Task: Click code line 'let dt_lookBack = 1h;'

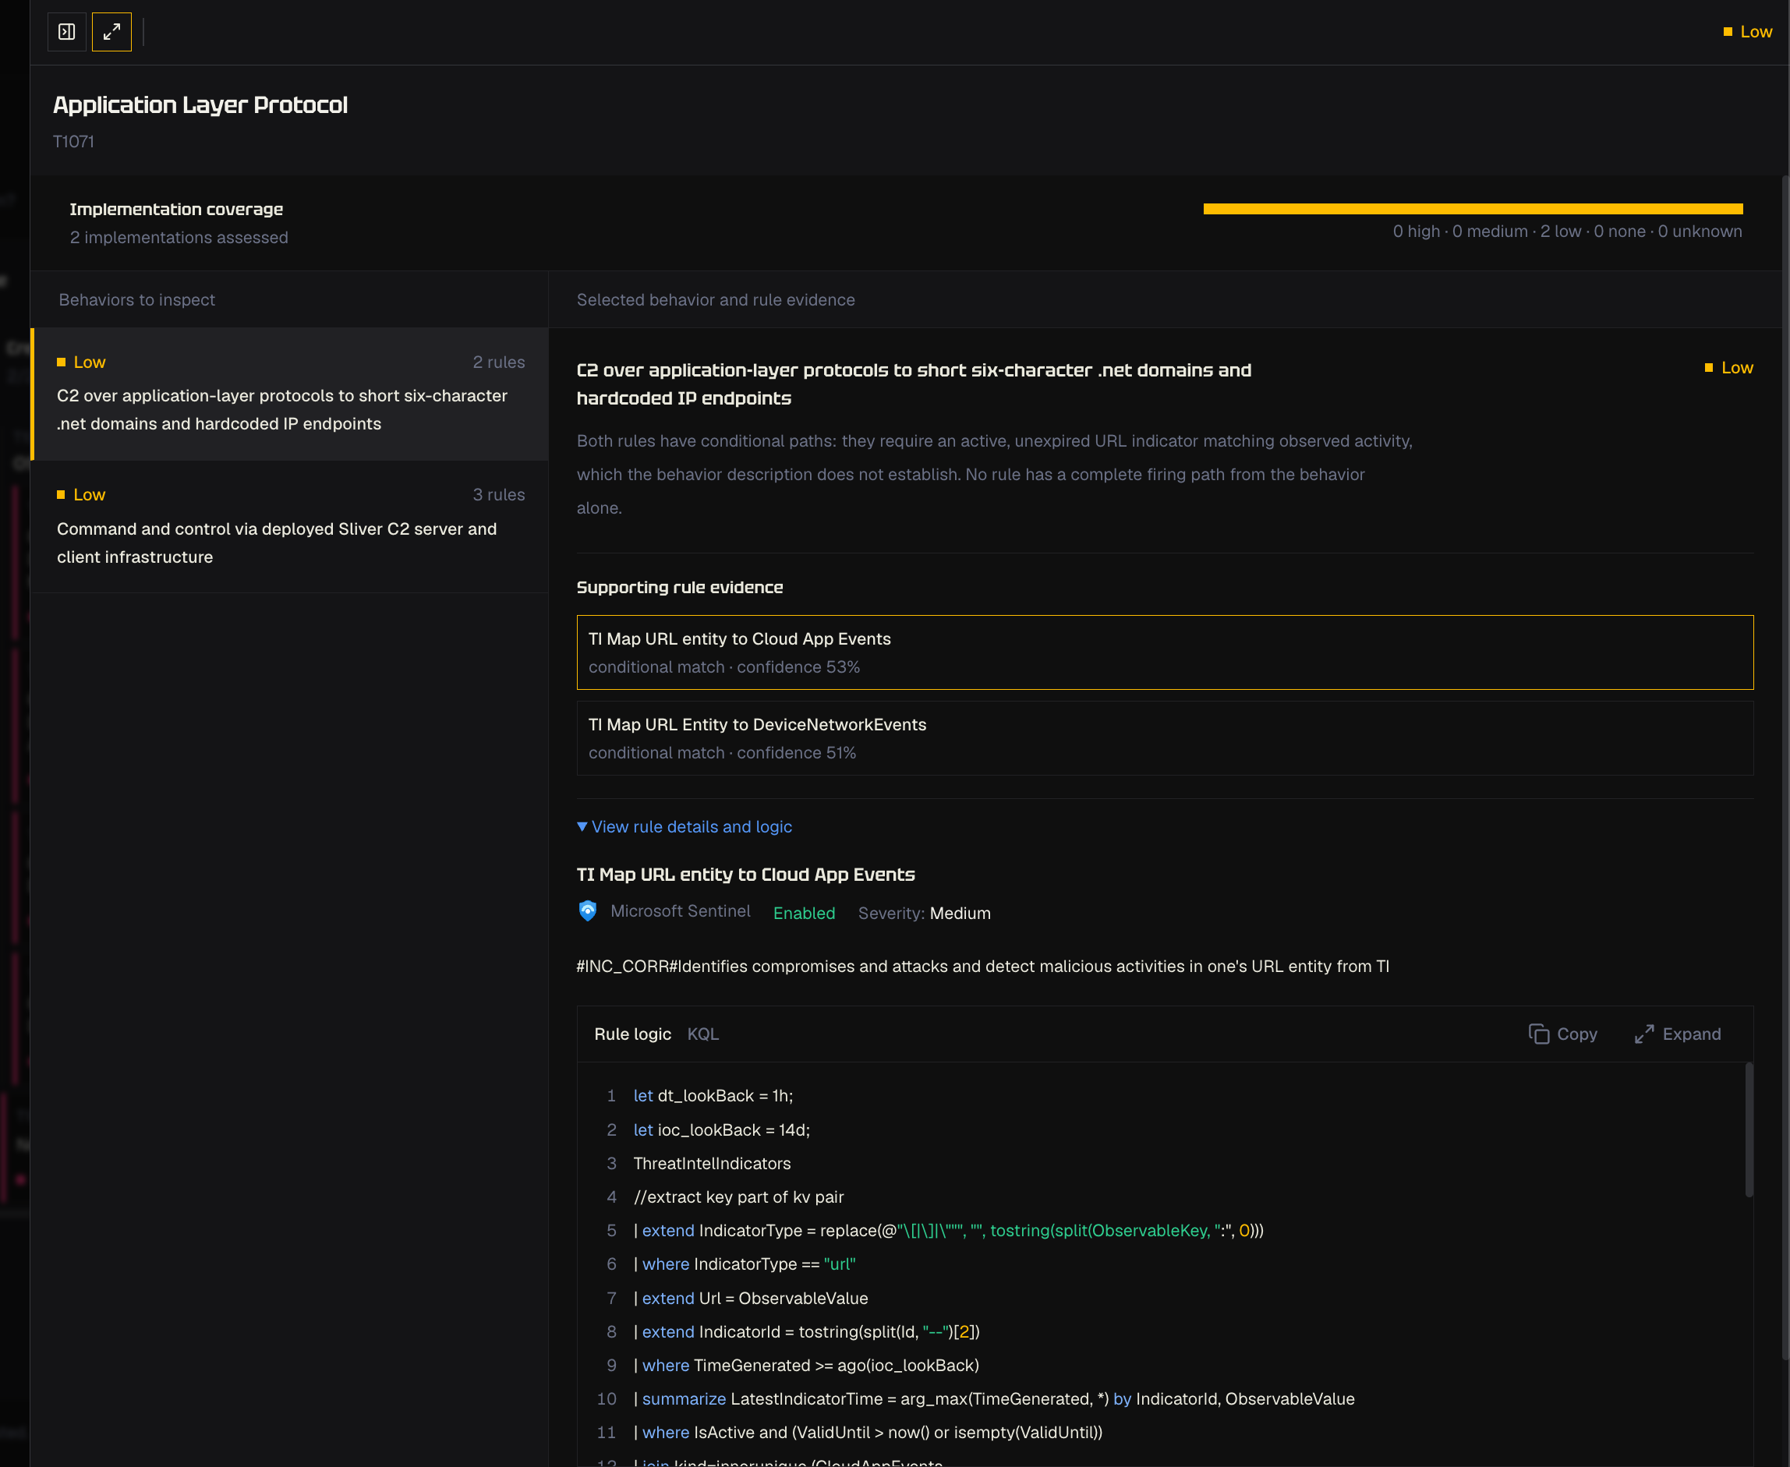Action: click(713, 1095)
